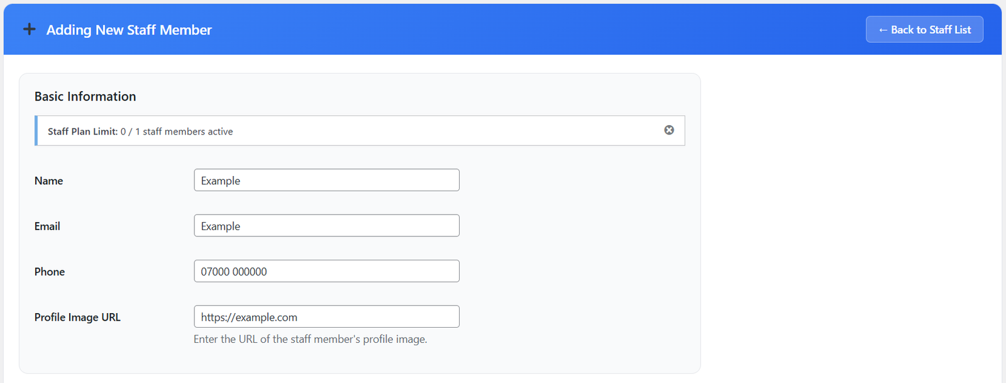Click the Name label on the form
This screenshot has height=383, width=1006.
[48, 180]
